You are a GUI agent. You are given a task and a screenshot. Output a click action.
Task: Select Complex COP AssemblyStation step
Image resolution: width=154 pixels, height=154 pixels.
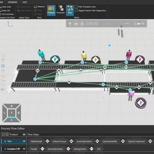coord(55,149)
